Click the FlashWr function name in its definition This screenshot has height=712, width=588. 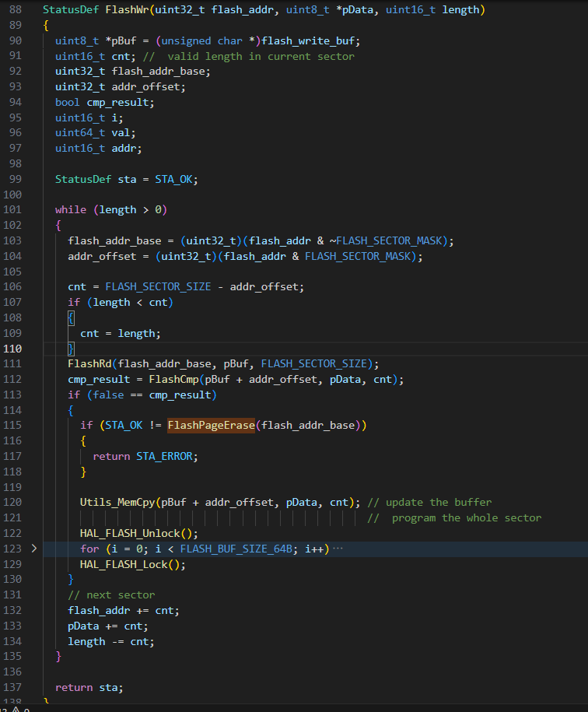point(127,10)
